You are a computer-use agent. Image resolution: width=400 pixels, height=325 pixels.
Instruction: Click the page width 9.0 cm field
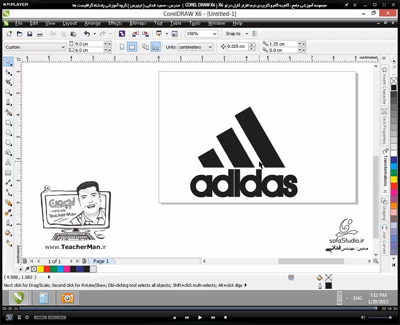click(88, 44)
